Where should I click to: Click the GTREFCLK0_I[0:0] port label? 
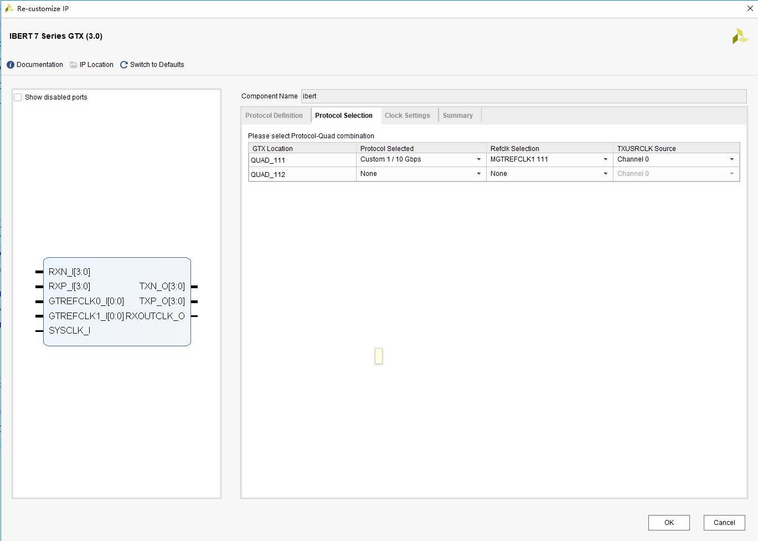tap(86, 301)
